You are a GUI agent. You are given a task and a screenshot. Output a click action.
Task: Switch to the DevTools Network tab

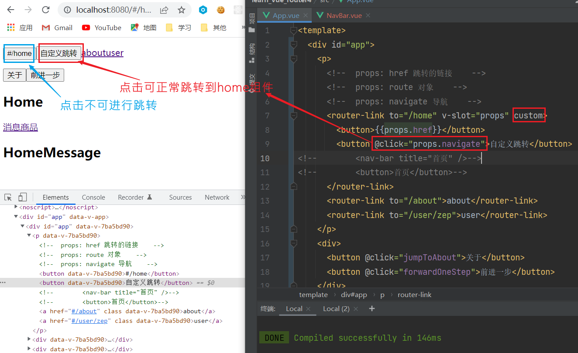[x=217, y=197]
